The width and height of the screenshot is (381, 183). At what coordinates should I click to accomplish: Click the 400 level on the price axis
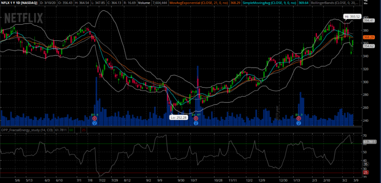point(366,17)
